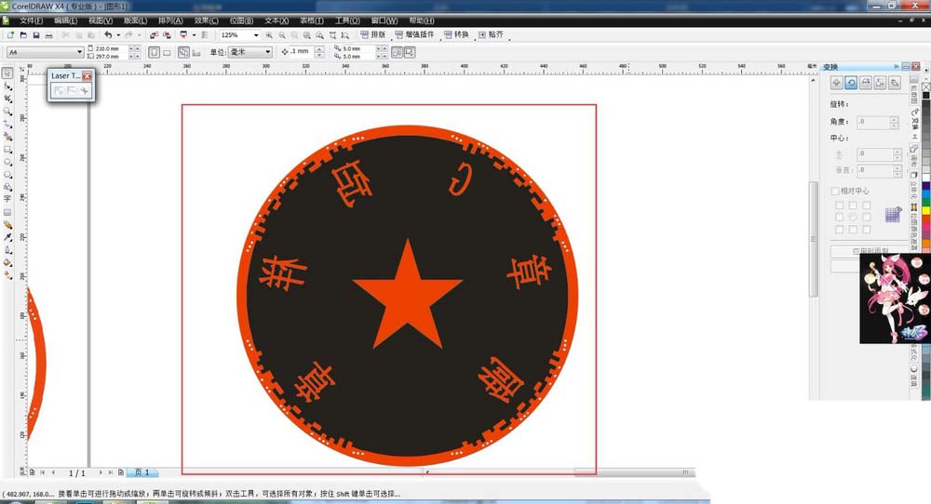
Task: Click the Undo arrow icon
Action: pos(108,35)
